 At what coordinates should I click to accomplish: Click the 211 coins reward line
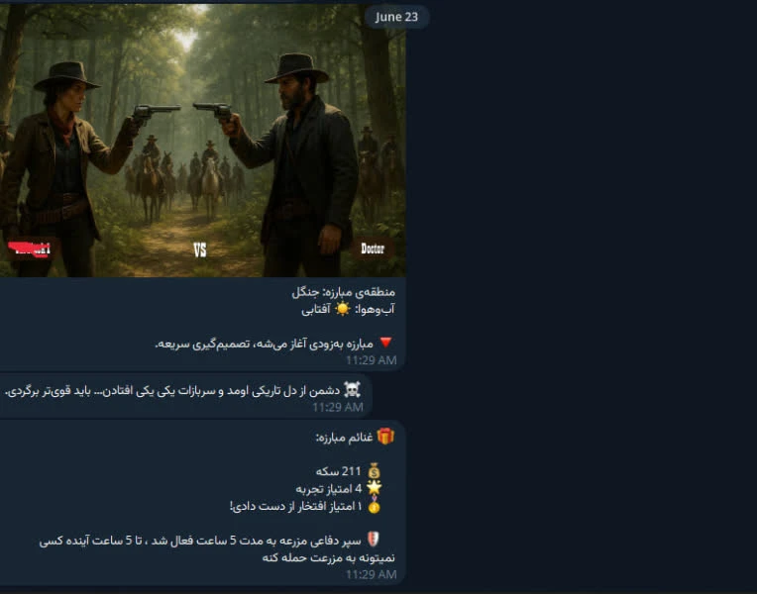coord(348,471)
